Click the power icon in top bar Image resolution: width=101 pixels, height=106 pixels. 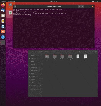tap(97, 1)
